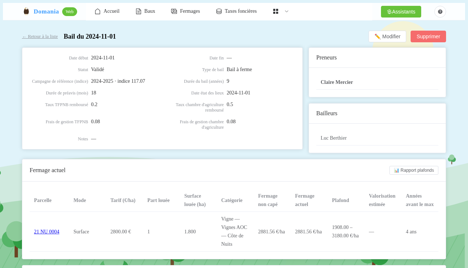The image size is (468, 268).
Task: Click the Bail à ferme value
Action: [239, 70]
